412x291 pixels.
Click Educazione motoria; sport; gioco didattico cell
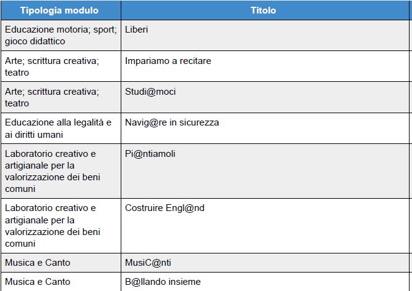click(x=61, y=36)
